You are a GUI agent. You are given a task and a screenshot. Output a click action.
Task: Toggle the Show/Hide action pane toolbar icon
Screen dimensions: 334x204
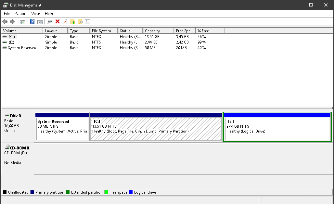pos(39,21)
